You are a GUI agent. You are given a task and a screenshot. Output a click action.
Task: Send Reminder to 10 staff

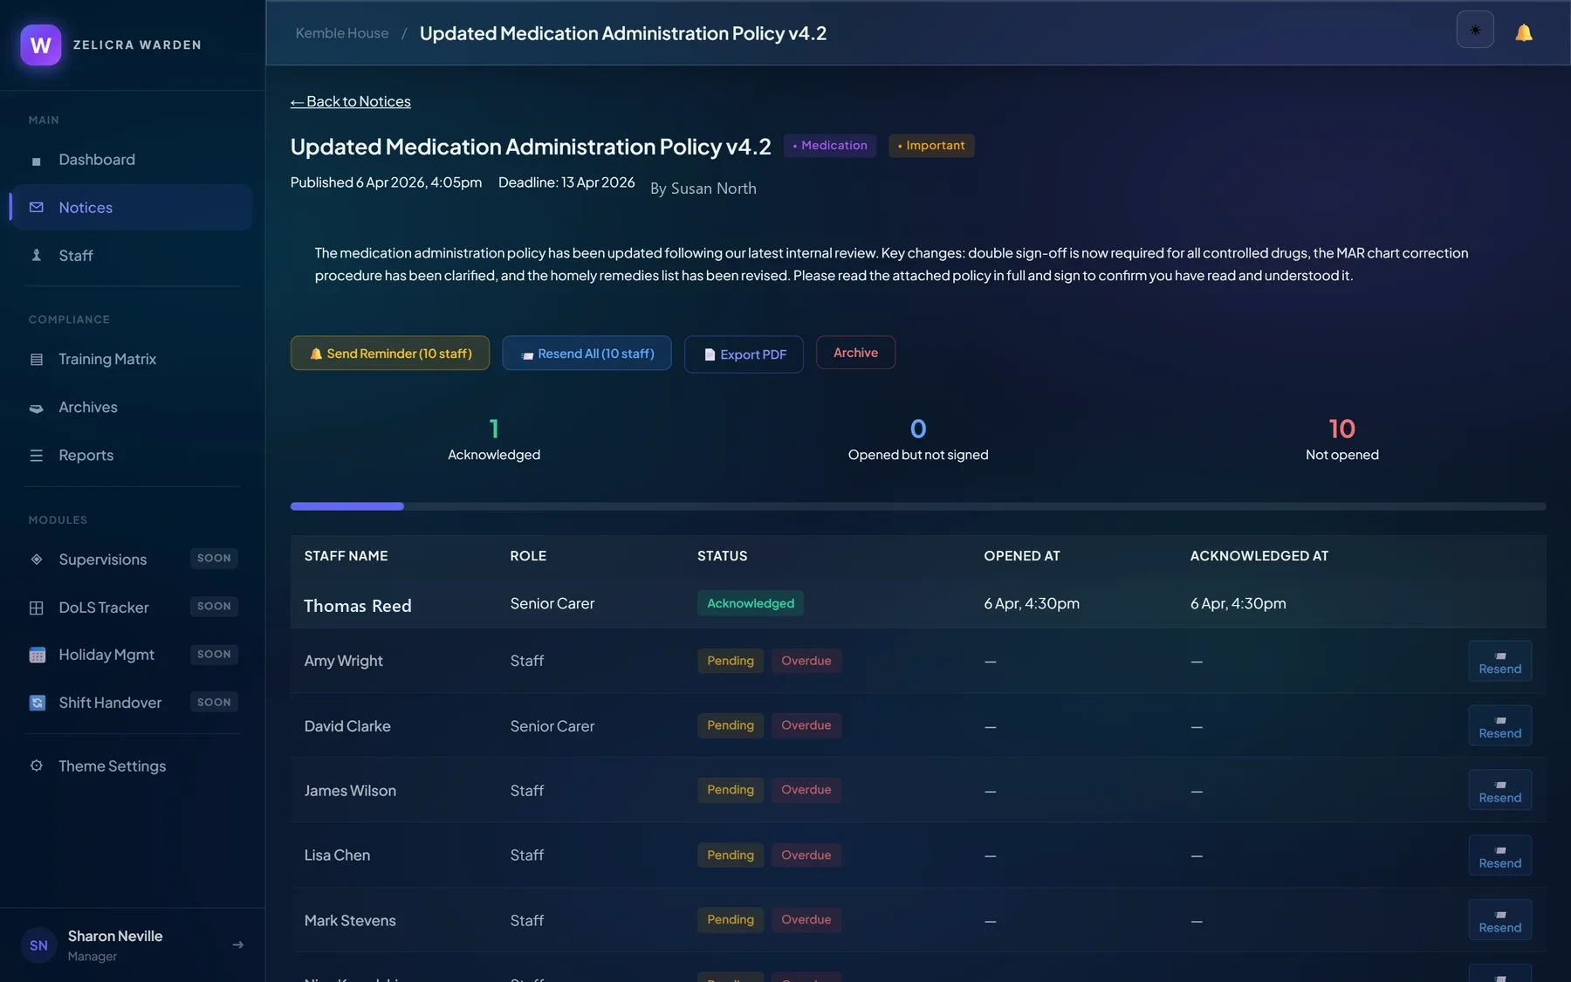pos(390,353)
